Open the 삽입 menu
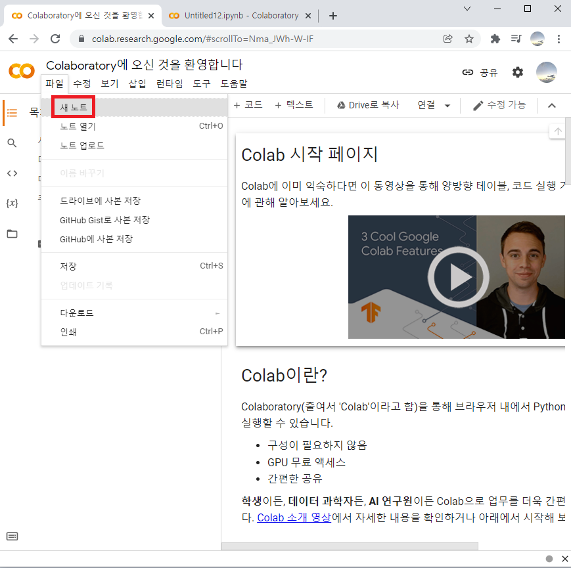Screen dimensions: 571x568 coord(137,83)
